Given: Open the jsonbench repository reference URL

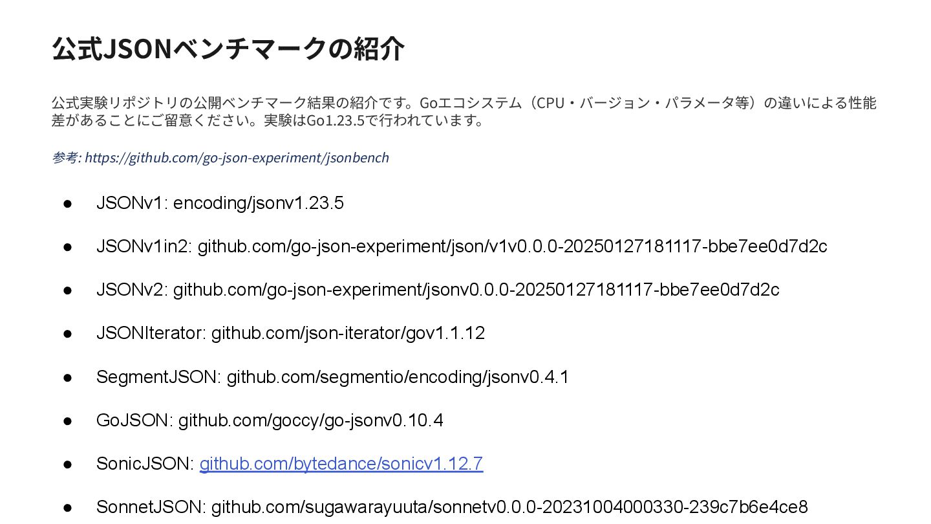Looking at the screenshot, I should click(x=237, y=158).
